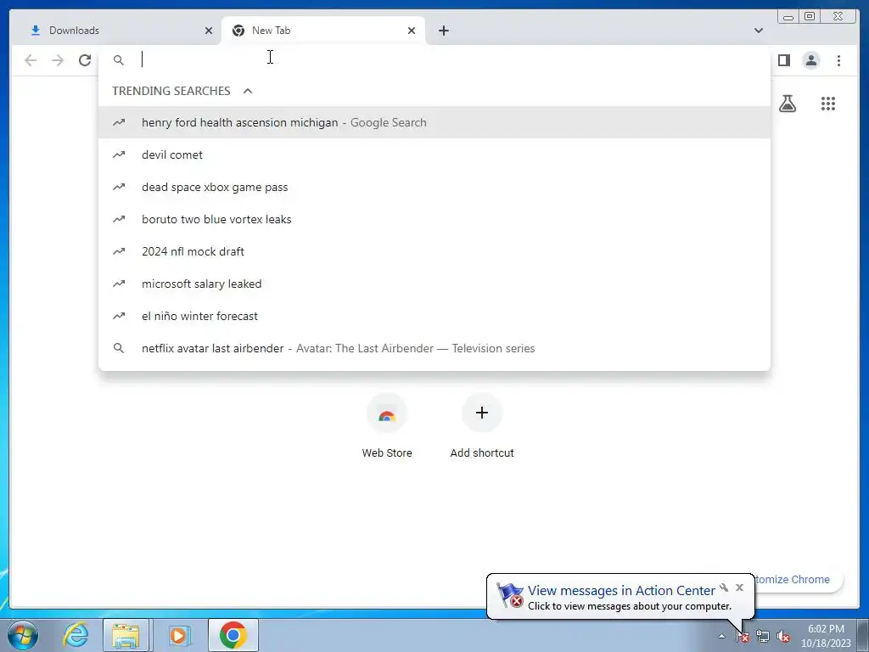This screenshot has height=652, width=869.
Task: Click the browser back arrow
Action: click(31, 60)
